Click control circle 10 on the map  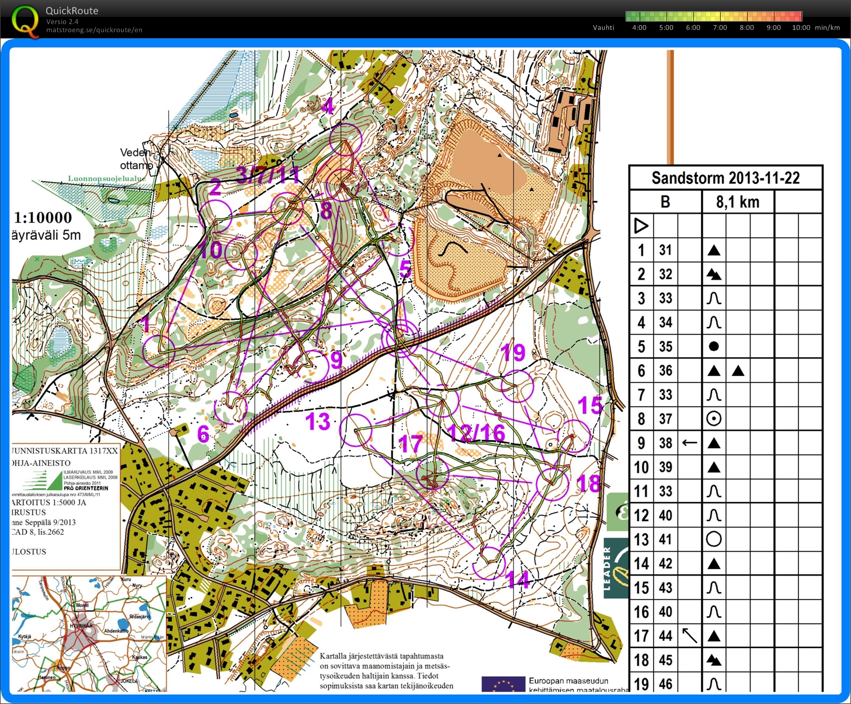241,253
